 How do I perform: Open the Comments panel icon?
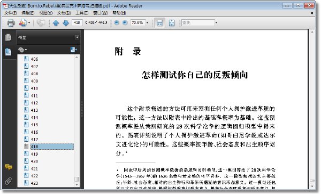[9, 167]
